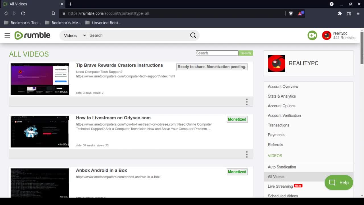Screen dimensions: 364x205
Task: Go back using browser back arrow
Action: click(x=6, y=13)
